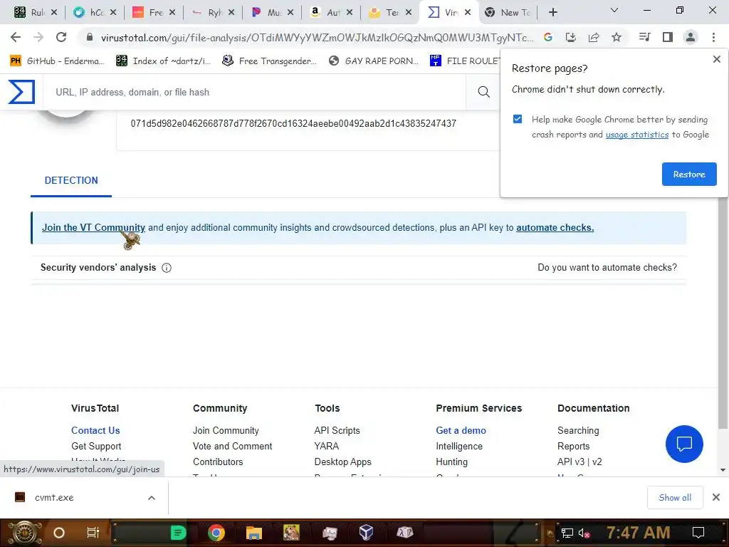Viewport: 729px width, 547px height.
Task: Switch to the Rul browser tab
Action: pyautogui.click(x=36, y=13)
